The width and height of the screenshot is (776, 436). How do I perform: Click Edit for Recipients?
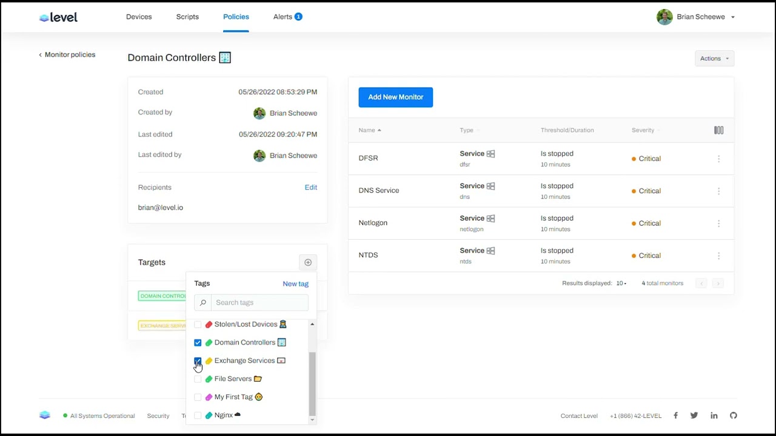pyautogui.click(x=310, y=188)
